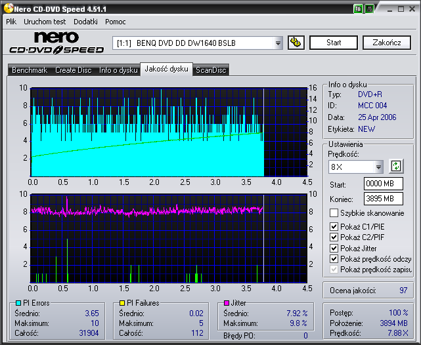Screen dimensions: 421x345
Task: Click the Nero CD-DVD Speed logo
Action: [x=56, y=43]
